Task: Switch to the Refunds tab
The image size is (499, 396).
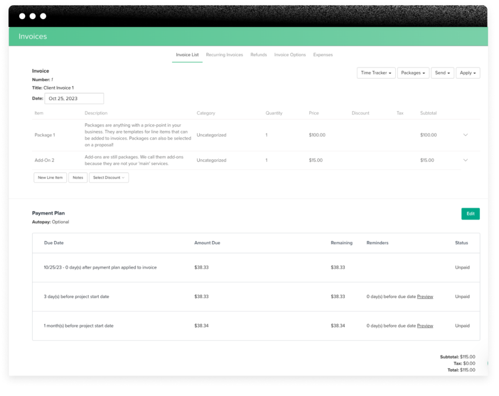Action: 258,55
